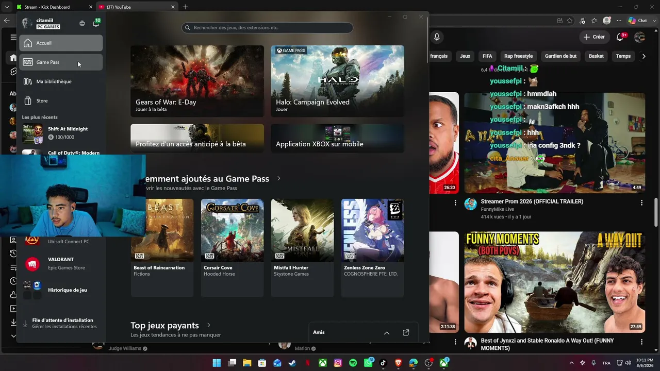The image size is (660, 371).
Task: Open browser profile avatar
Action: pyautogui.click(x=607, y=21)
